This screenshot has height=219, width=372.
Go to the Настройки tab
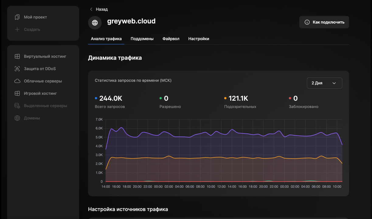pyautogui.click(x=199, y=39)
